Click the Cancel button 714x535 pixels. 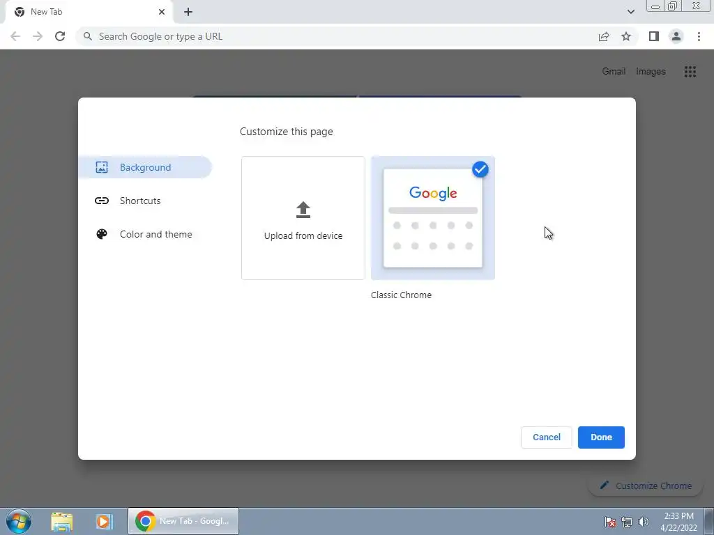(547, 437)
